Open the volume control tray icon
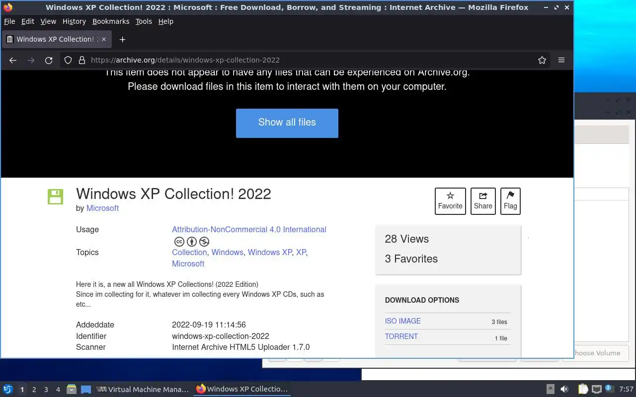This screenshot has width=636, height=397. pos(564,389)
